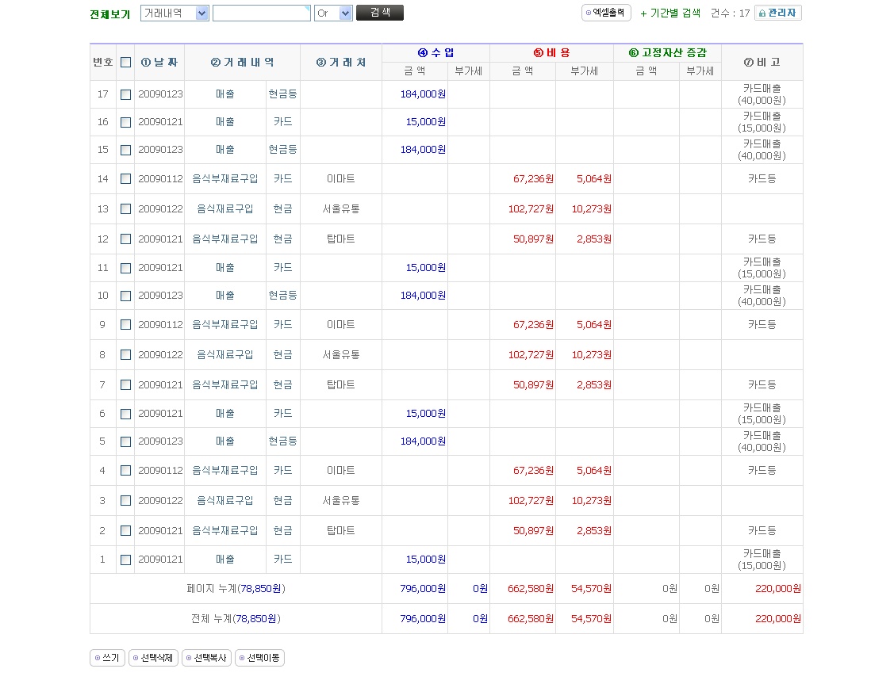The width and height of the screenshot is (894, 684).
Task: Open 기간별 검색 period search
Action: tap(670, 13)
